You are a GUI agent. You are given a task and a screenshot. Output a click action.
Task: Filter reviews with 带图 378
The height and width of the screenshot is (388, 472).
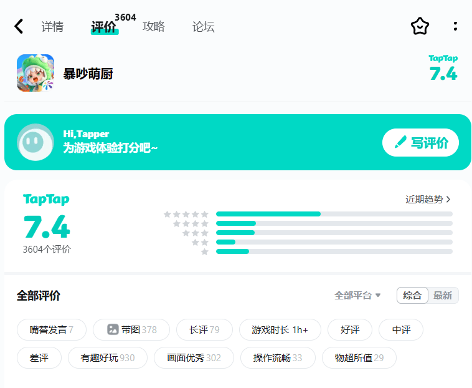pos(131,329)
